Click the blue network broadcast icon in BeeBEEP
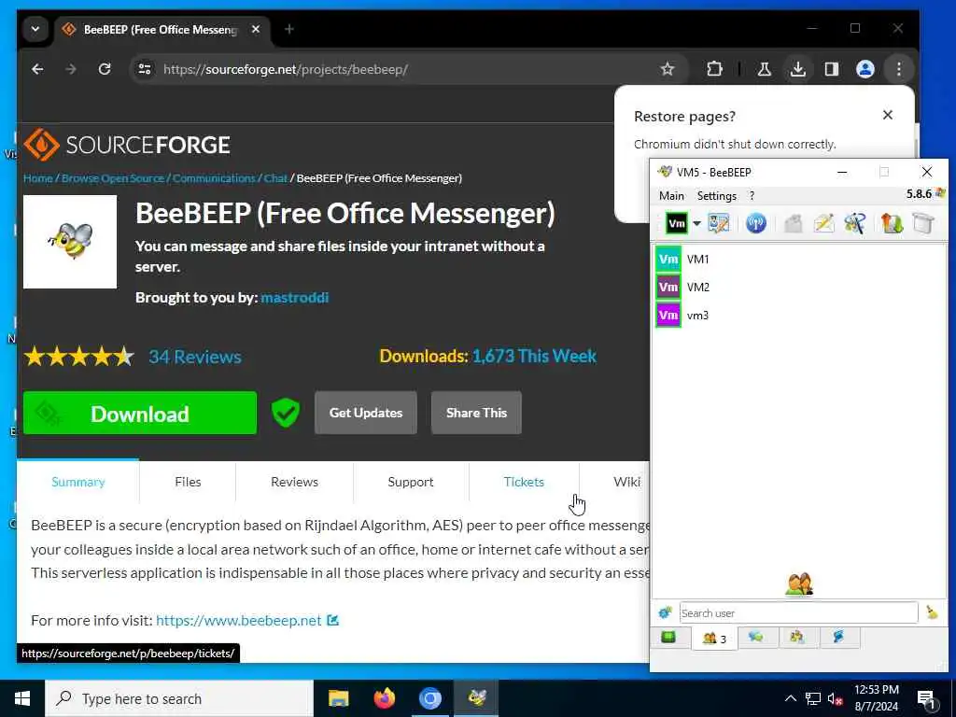 [756, 223]
